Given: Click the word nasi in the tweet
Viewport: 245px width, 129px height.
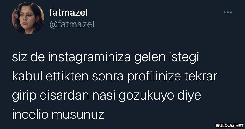Looking at the screenshot, I should coord(104,96).
